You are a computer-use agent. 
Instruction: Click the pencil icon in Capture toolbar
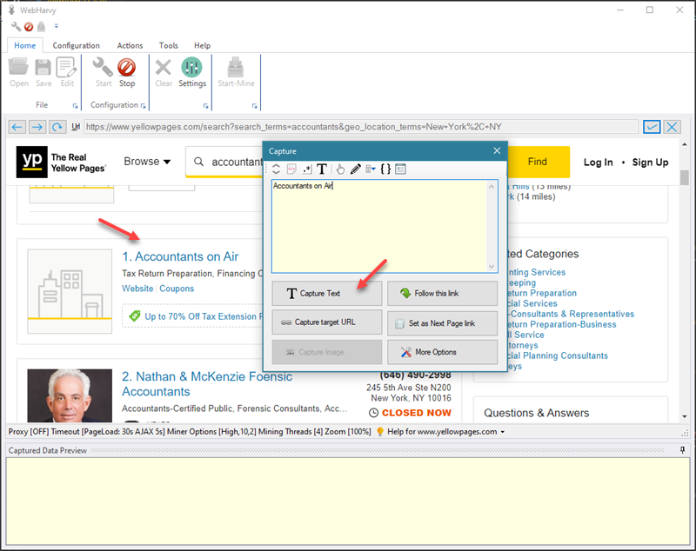point(356,169)
